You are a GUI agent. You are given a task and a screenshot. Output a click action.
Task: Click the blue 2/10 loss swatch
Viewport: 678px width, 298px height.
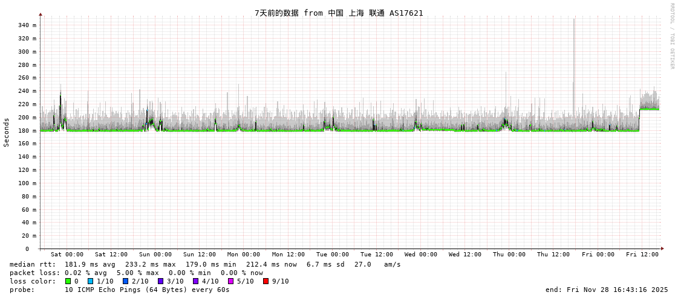click(x=126, y=281)
